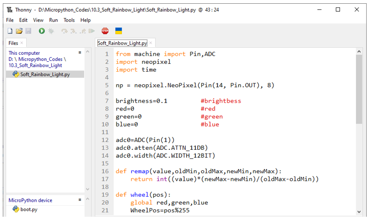Click line number 5 in the gutter

(107, 85)
